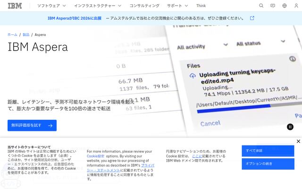Open the Think menu item
The width and height of the screenshot is (302, 189).
pos(201,6)
